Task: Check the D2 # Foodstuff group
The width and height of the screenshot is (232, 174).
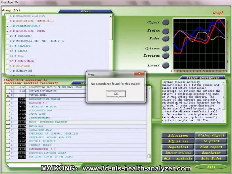Action: coord(7,36)
